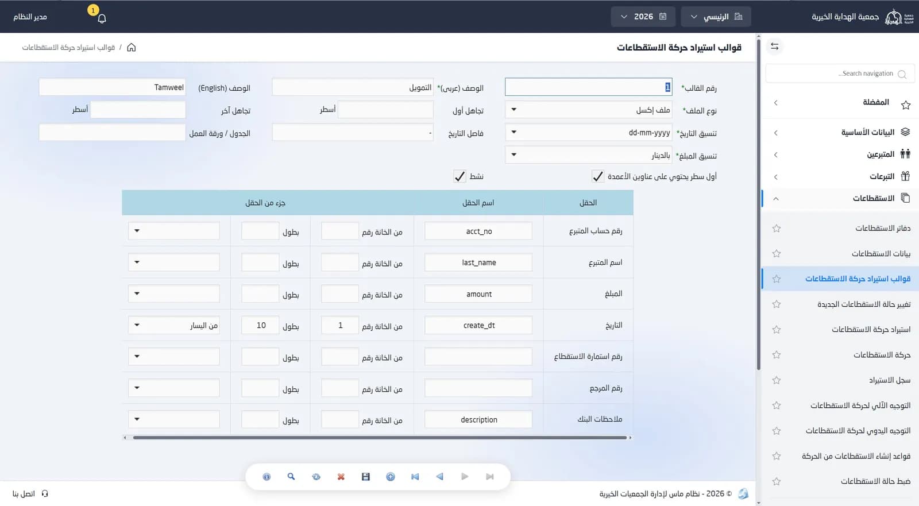This screenshot has height=506, width=919.
Task: Open the تنسيق المبلغ dropdown
Action: pyautogui.click(x=588, y=155)
